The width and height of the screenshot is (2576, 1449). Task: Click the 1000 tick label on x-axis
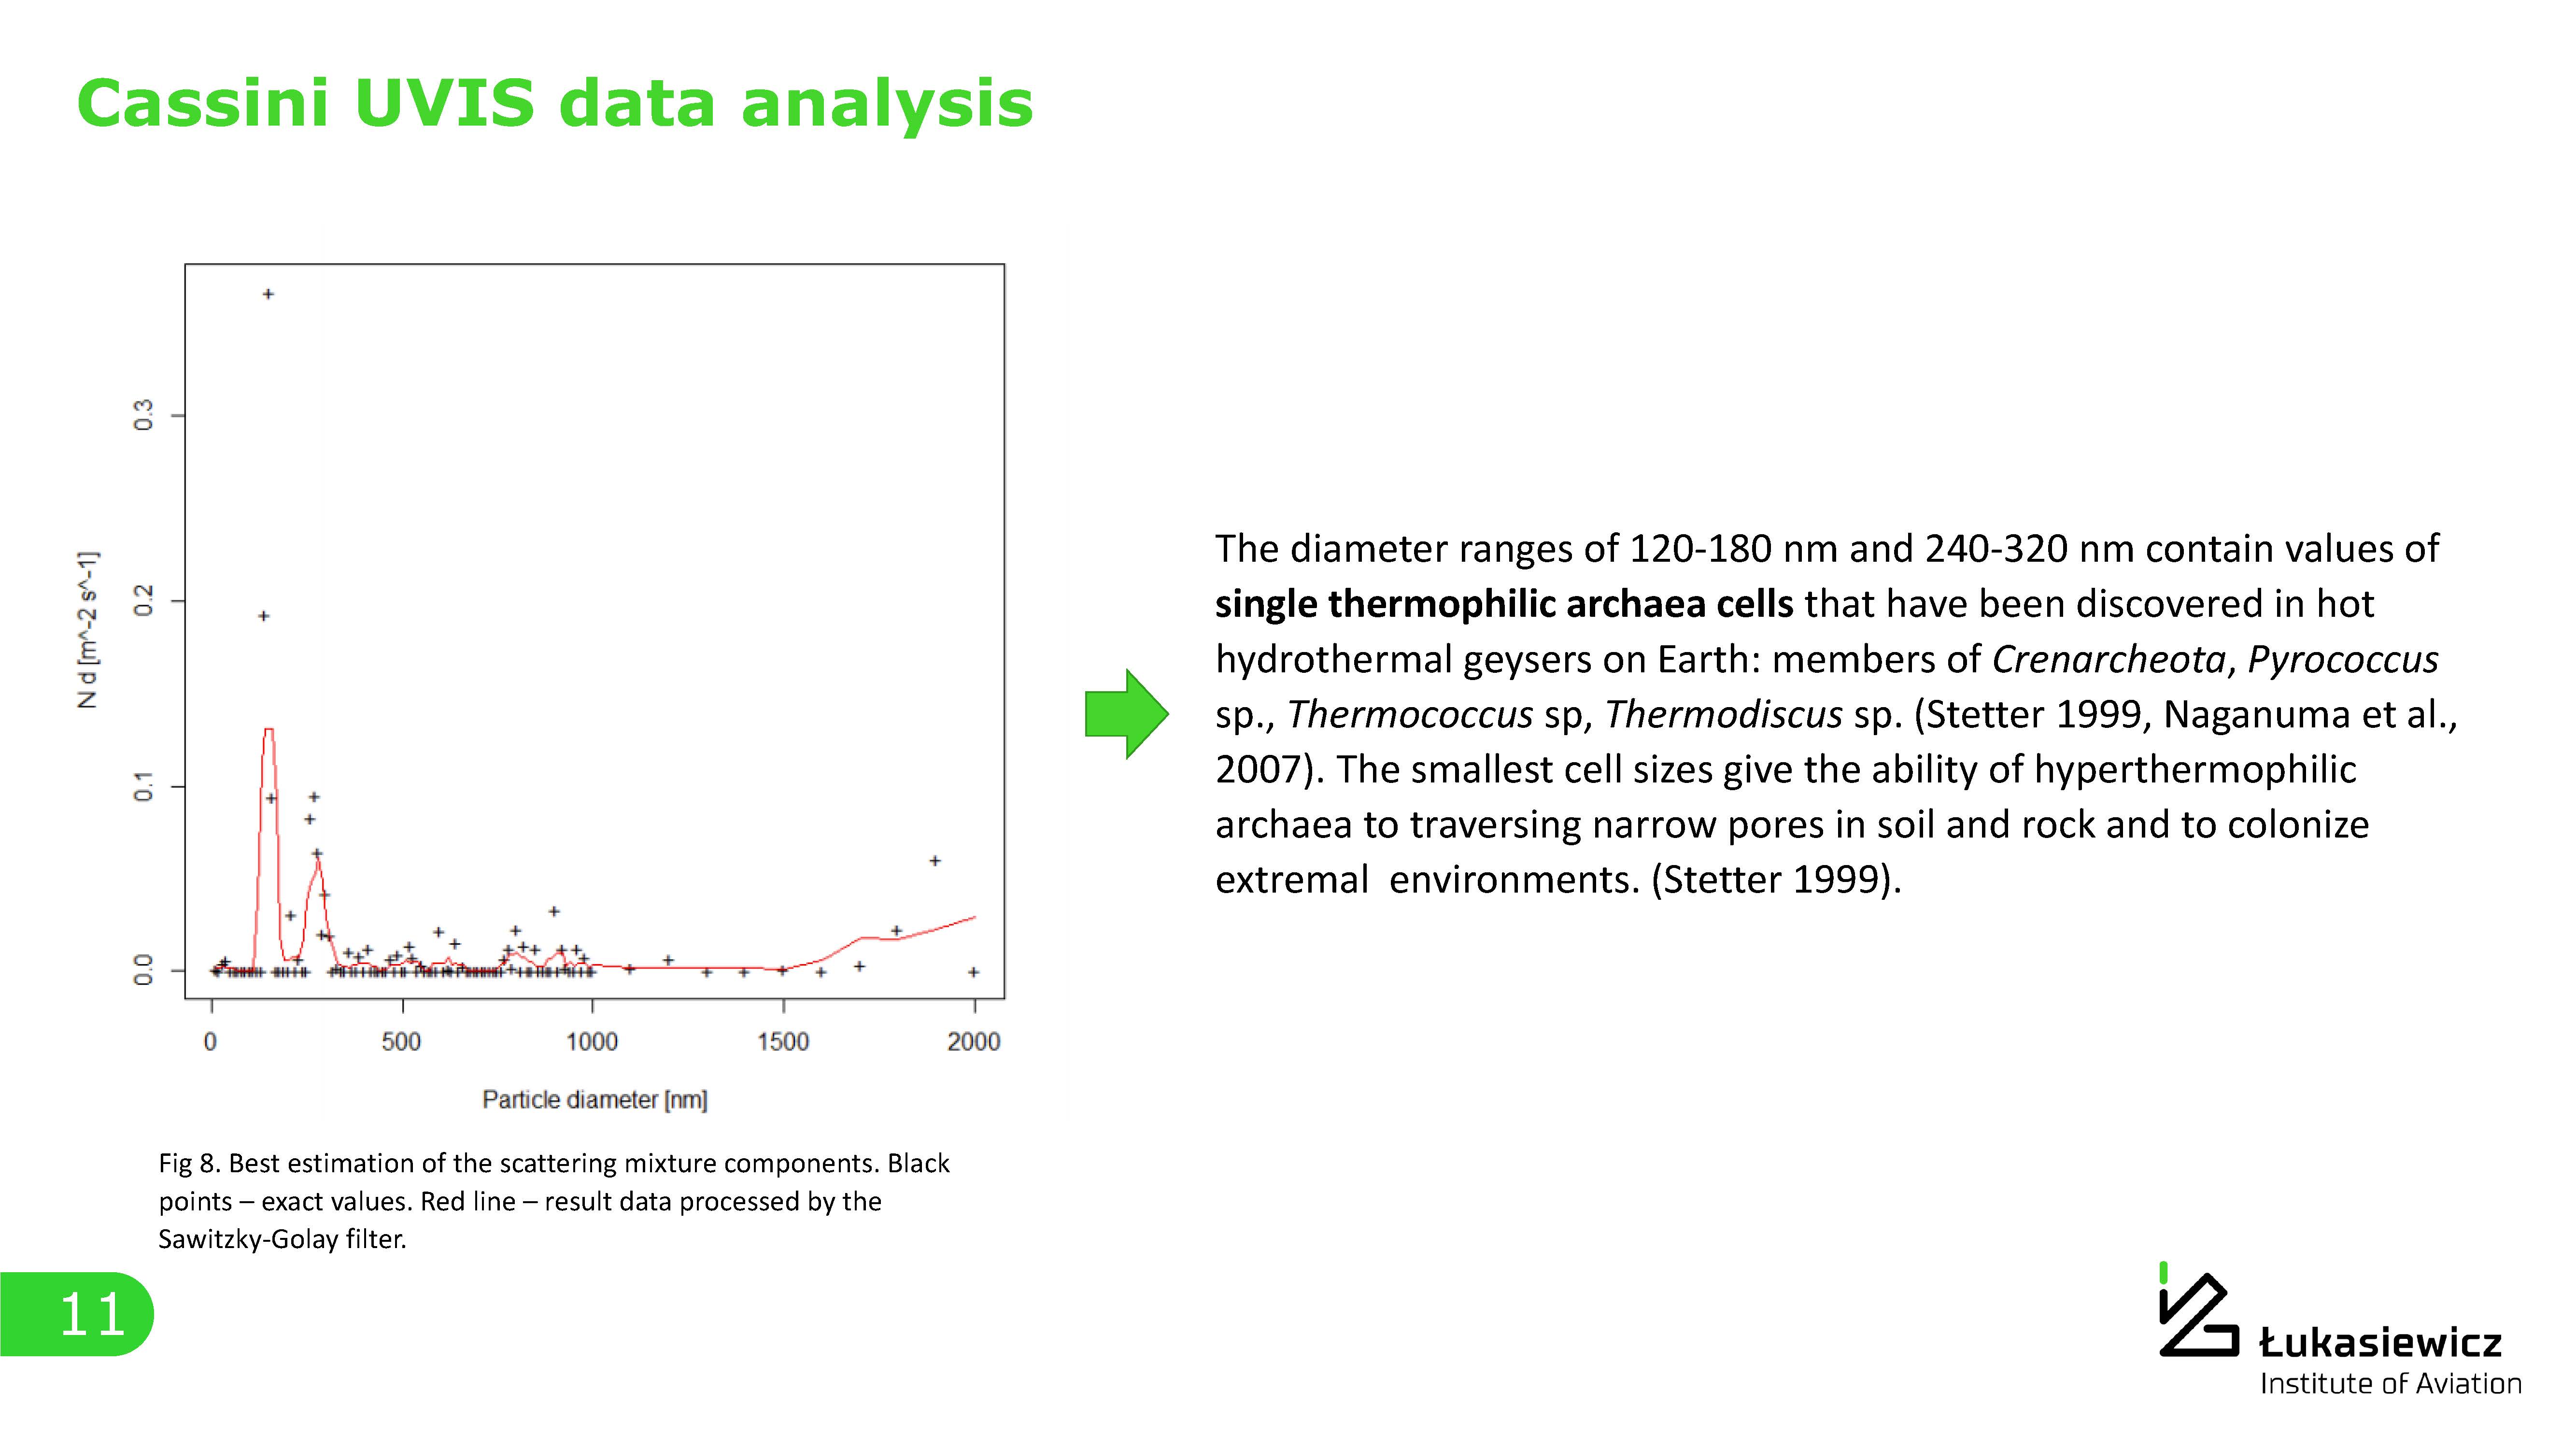592,1042
